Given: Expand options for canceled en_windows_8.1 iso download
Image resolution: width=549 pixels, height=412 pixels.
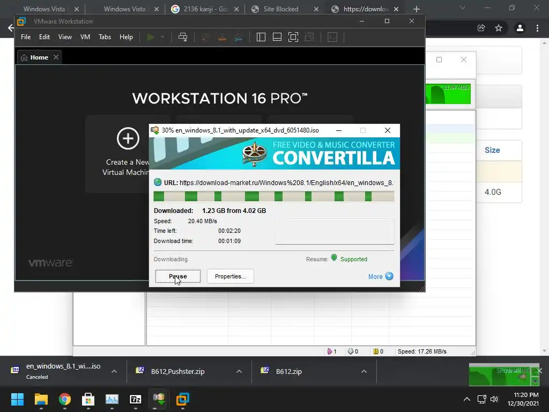Looking at the screenshot, I should point(114,371).
